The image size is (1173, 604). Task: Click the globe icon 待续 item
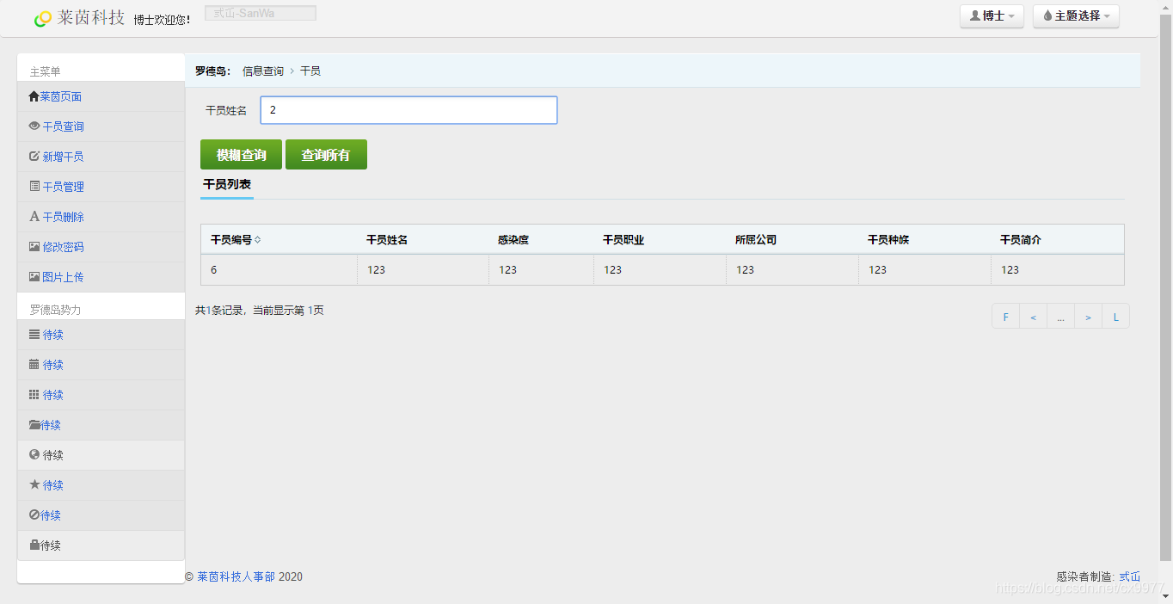tap(34, 454)
